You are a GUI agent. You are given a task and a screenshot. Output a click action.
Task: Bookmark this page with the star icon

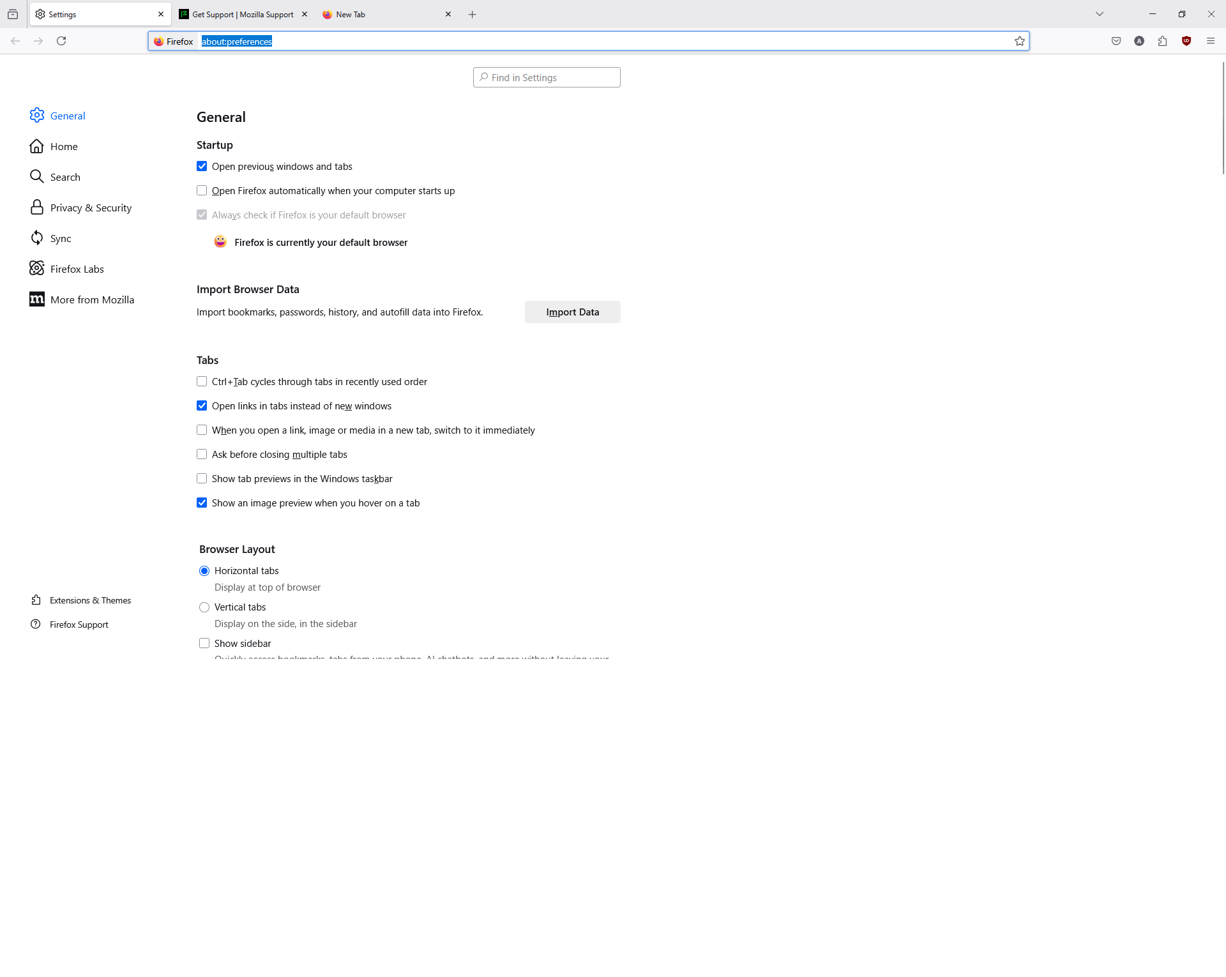point(1020,41)
